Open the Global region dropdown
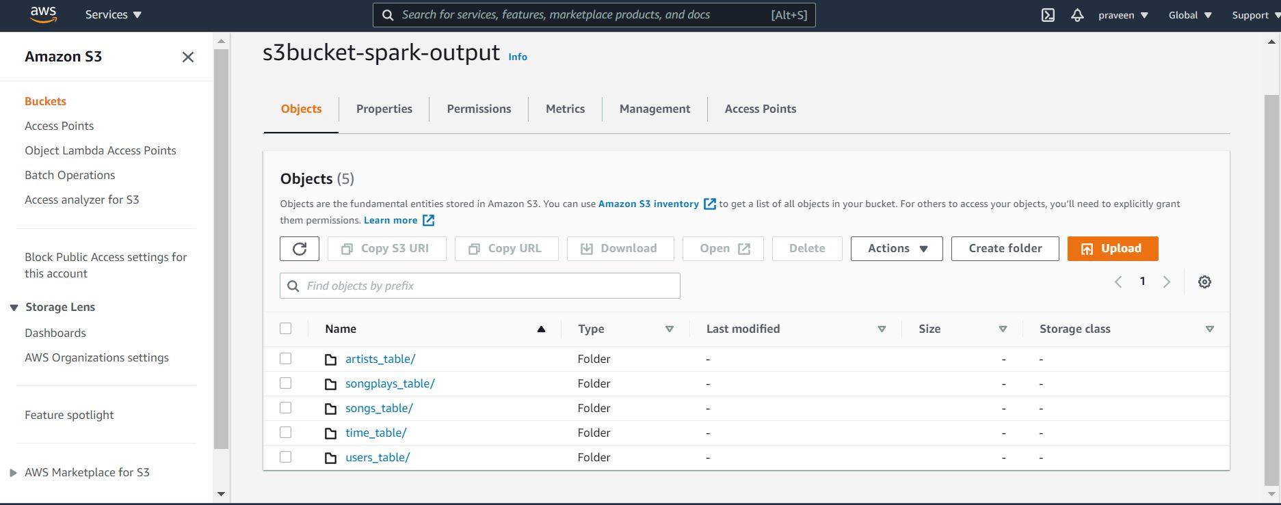 [x=1190, y=15]
